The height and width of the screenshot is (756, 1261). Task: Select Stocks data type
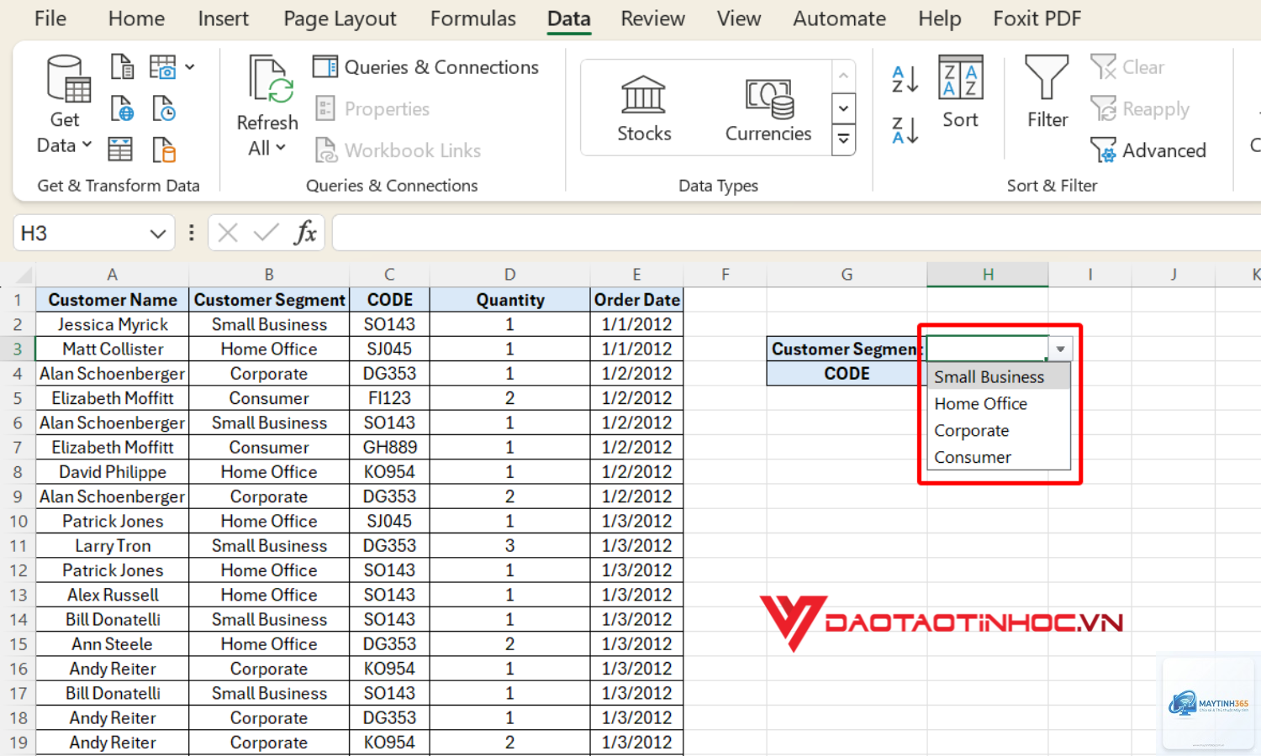[x=644, y=108]
